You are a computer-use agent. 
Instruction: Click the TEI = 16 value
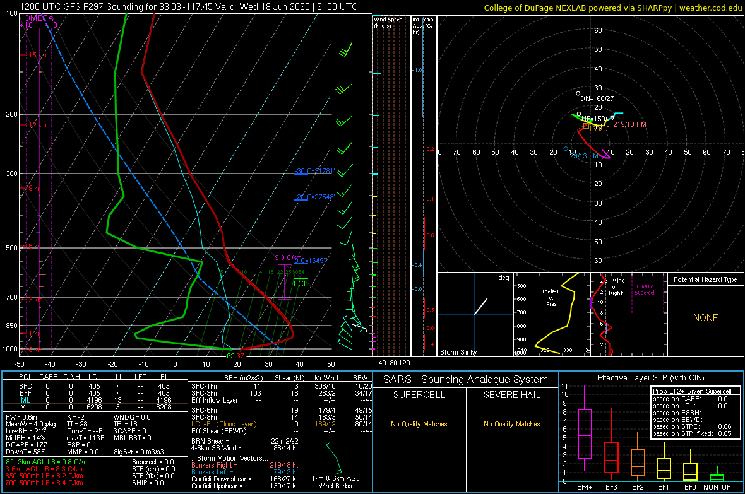(126, 424)
